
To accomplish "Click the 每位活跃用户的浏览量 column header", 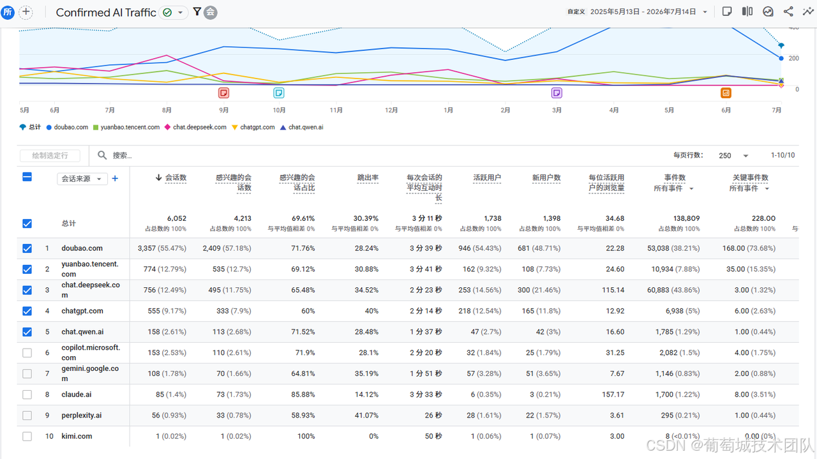I will pyautogui.click(x=606, y=183).
